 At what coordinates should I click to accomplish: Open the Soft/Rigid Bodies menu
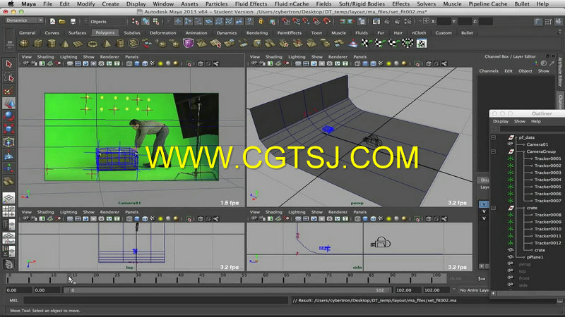pyautogui.click(x=362, y=4)
